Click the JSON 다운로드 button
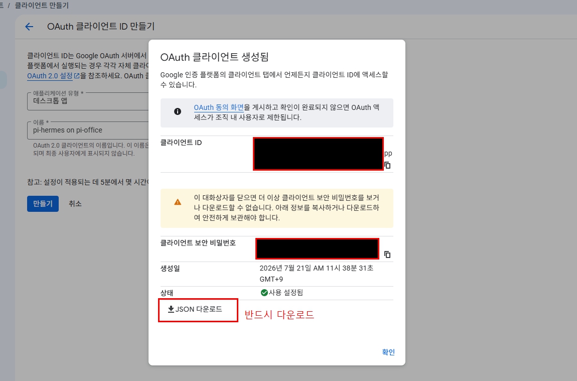 click(195, 309)
